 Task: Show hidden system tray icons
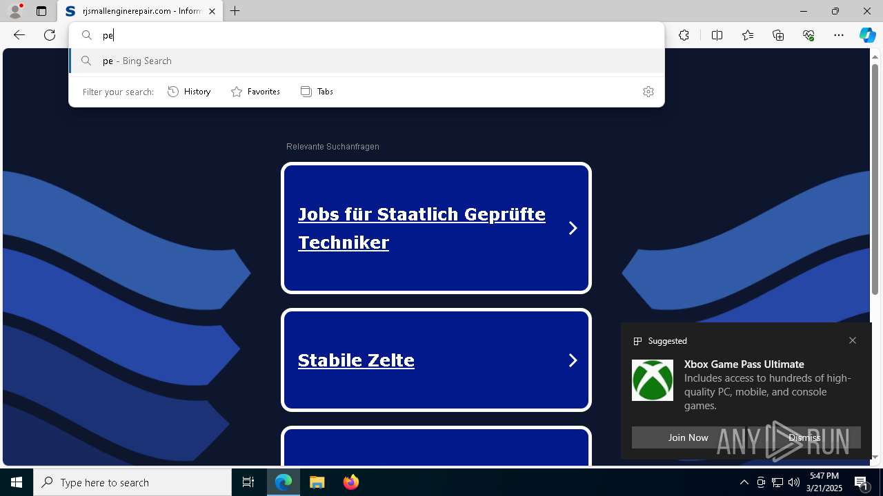click(x=744, y=482)
